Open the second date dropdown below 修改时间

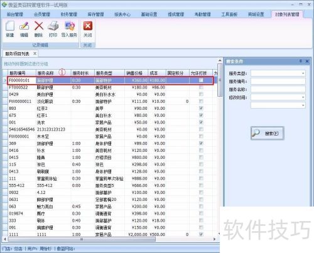[x=303, y=105]
